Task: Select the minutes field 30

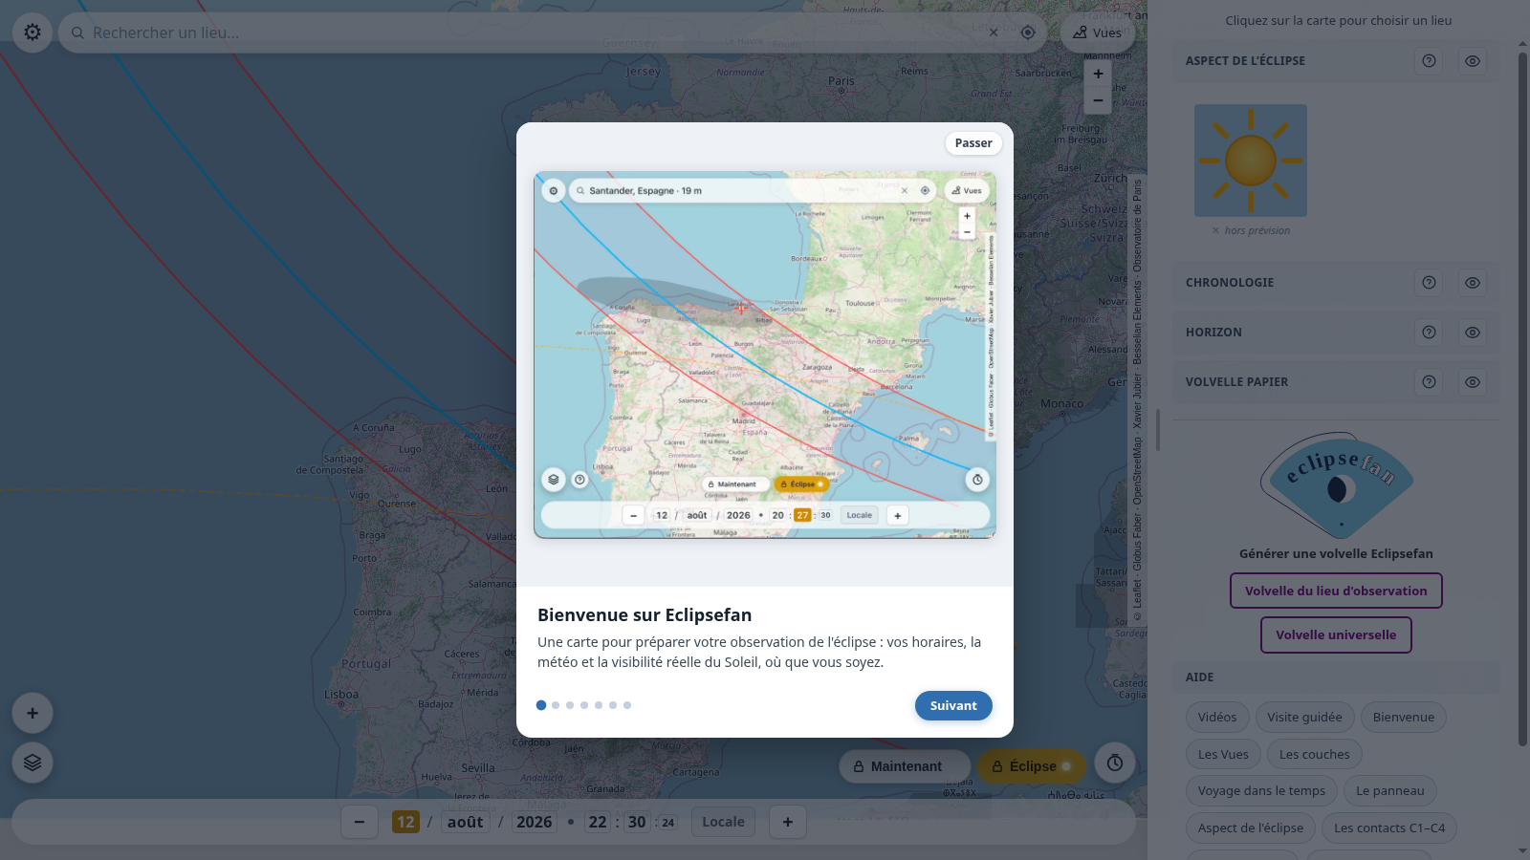Action: (x=637, y=822)
